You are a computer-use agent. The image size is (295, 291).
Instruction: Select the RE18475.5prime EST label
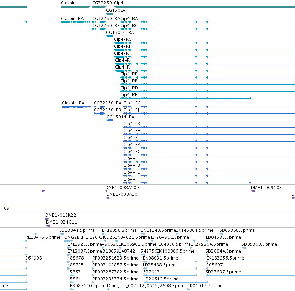43,237
